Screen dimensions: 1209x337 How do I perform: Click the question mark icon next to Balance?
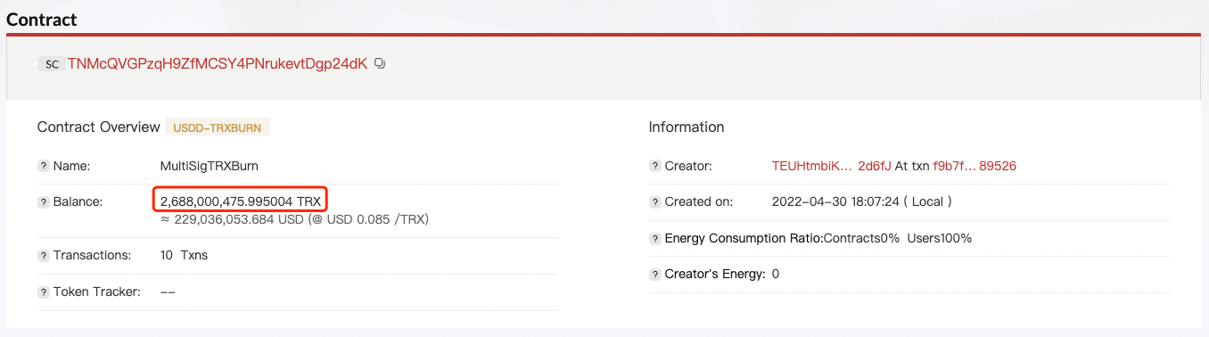coord(43,202)
